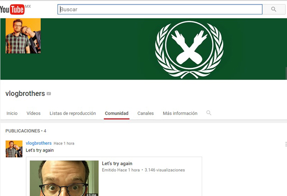Click the search magnifier button beside Buscar
The height and width of the screenshot is (196, 287).
tap(274, 9)
